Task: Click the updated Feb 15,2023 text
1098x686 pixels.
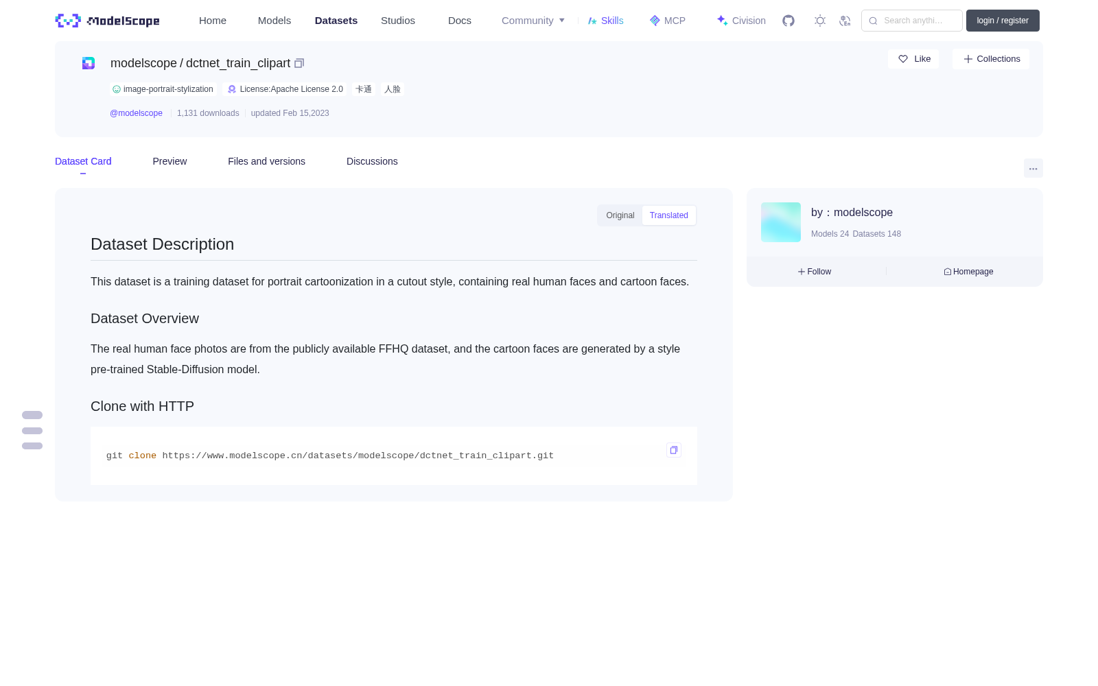Action: (290, 113)
